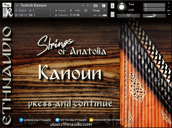
Task: Click the voices note icon
Action: click(56, 11)
